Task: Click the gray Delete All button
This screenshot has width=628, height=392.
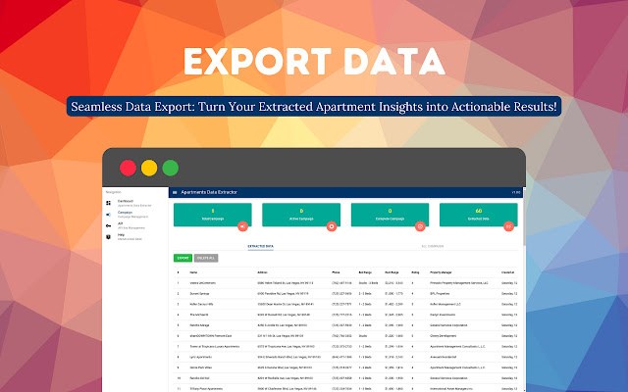Action: coord(206,258)
